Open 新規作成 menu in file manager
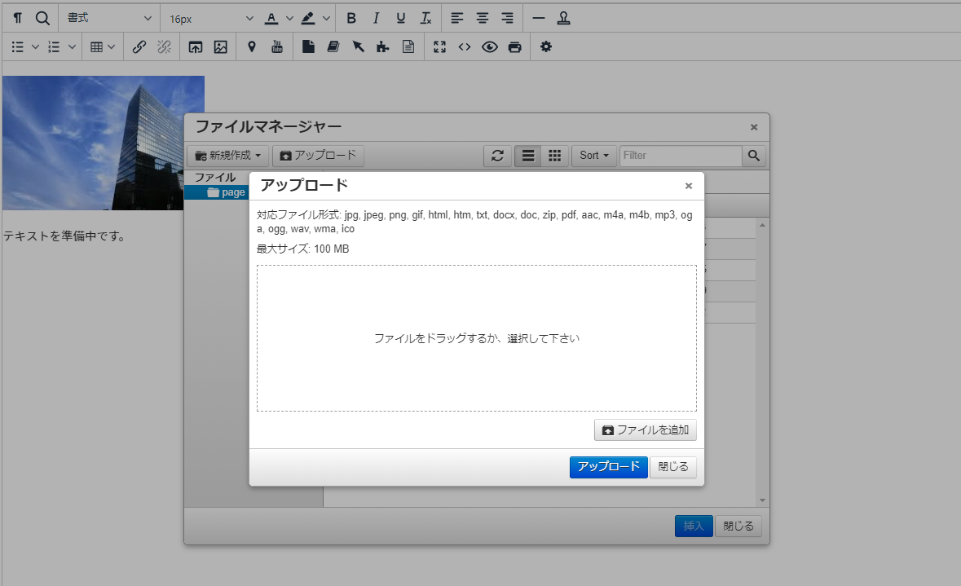961x586 pixels. [228, 156]
